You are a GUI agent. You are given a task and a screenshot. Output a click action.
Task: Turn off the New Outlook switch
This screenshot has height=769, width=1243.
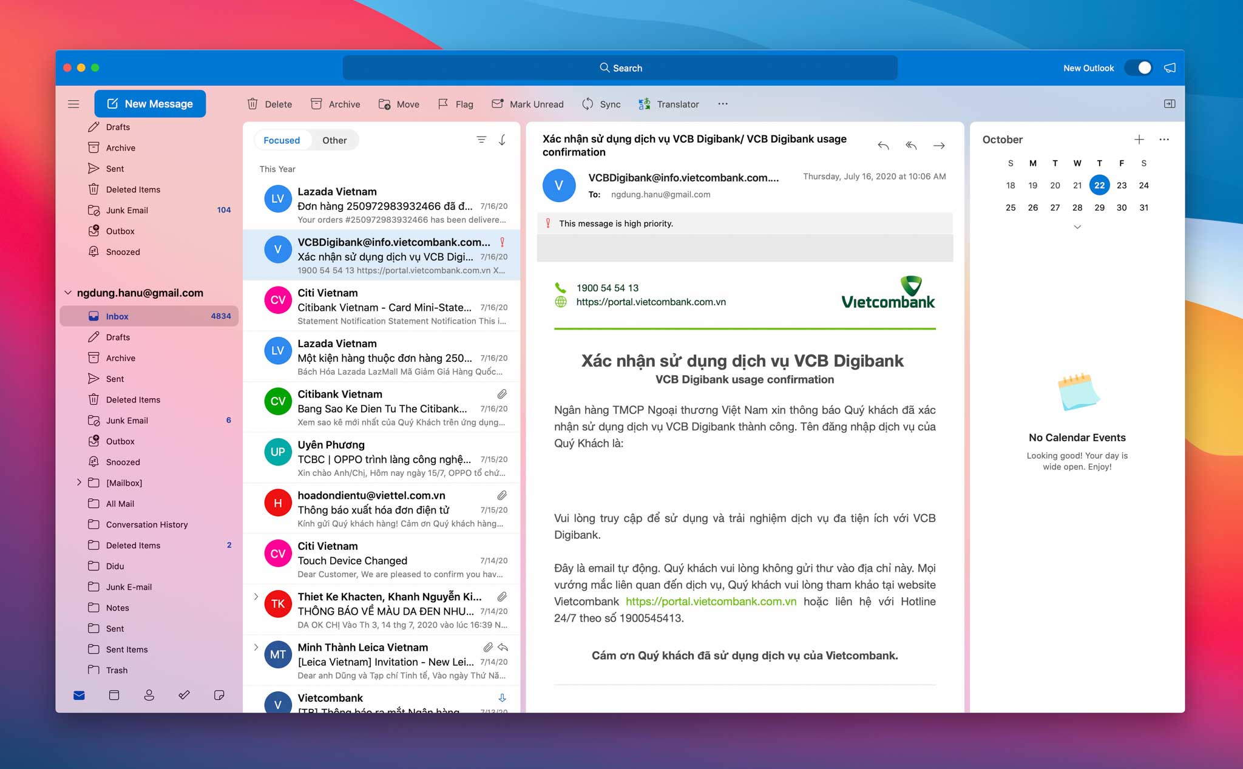1139,68
